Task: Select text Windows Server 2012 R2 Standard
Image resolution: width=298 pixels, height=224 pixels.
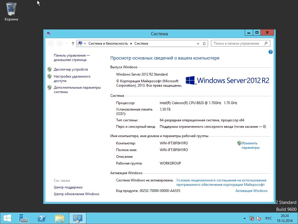Action: click(142, 74)
